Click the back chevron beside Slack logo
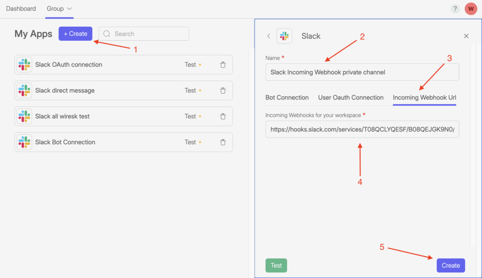The width and height of the screenshot is (482, 278). point(268,36)
